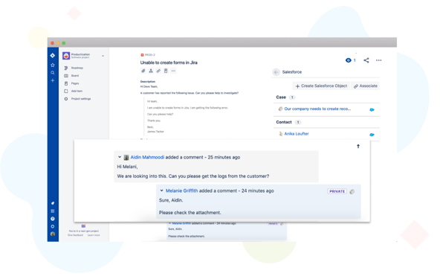Screen dimensions: 446x279
Task: Collapse Melanie Griffith's comment chevron
Action: pyautogui.click(x=161, y=190)
